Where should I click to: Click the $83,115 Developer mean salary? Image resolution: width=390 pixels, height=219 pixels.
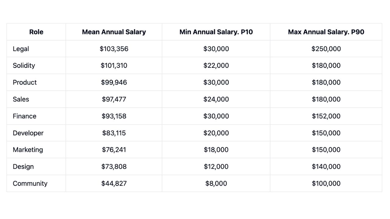pos(114,133)
